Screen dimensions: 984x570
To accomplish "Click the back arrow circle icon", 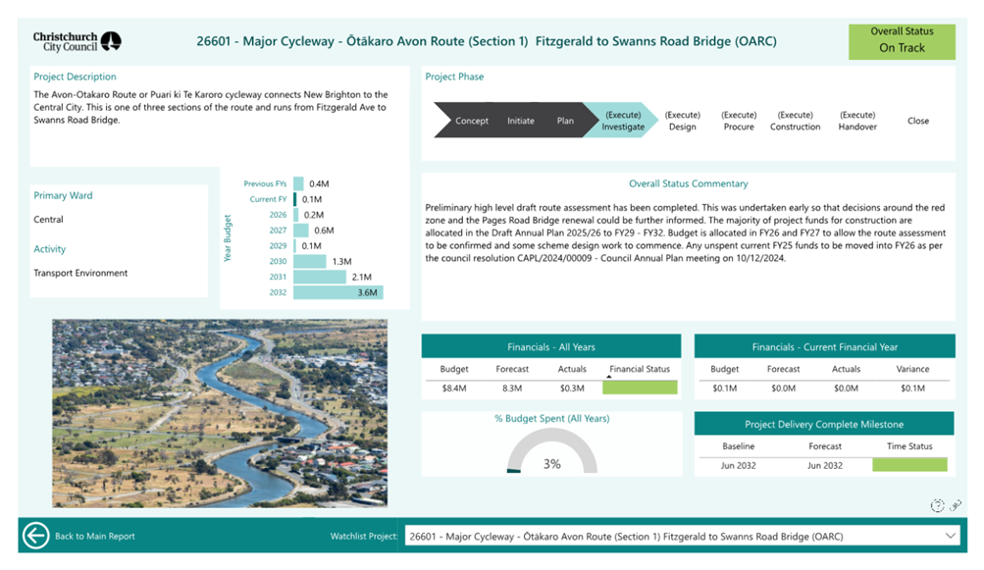I will (35, 536).
